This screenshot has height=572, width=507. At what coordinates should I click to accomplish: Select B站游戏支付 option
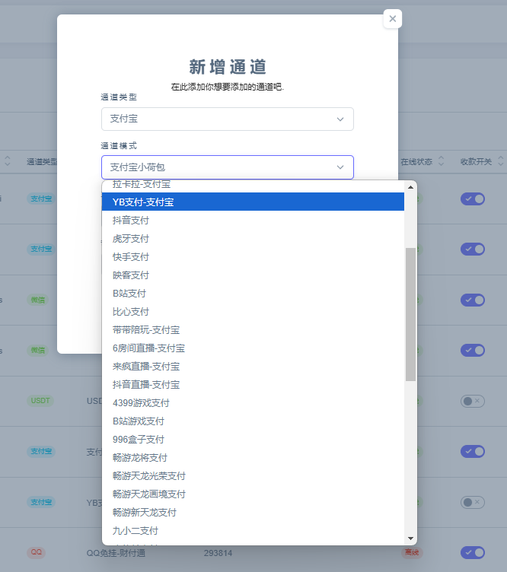(x=253, y=421)
